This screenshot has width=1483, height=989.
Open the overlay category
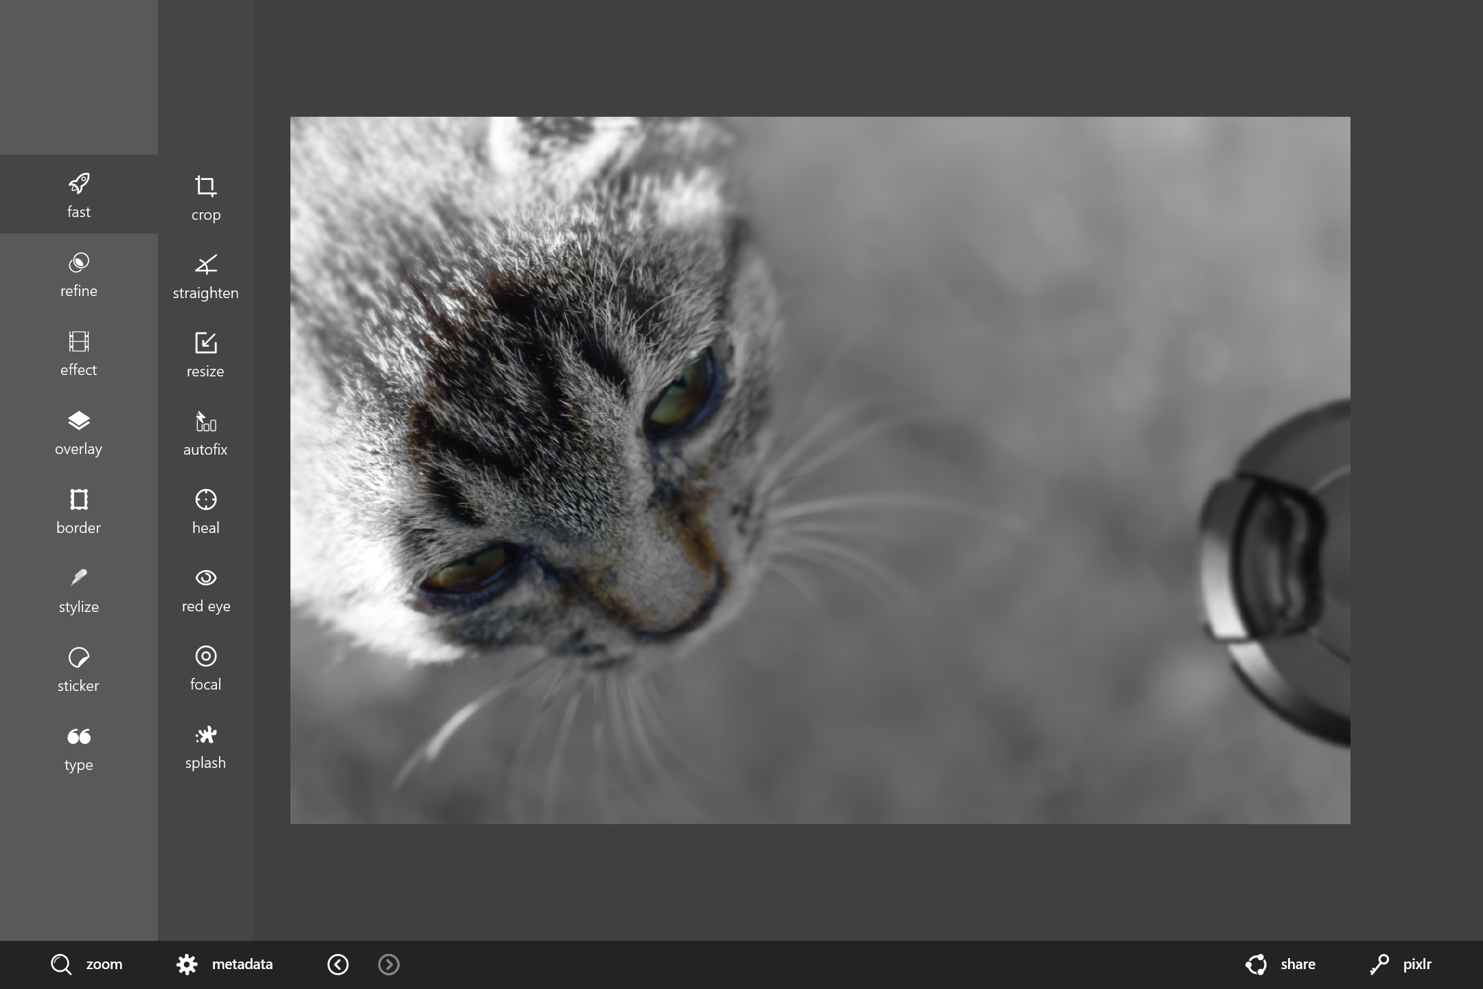pyautogui.click(x=78, y=432)
